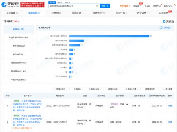Click the info icon in row 2 案由 cell

(x=85, y=123)
